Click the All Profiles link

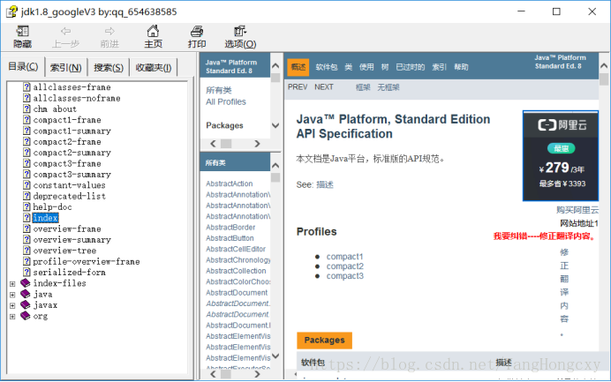point(226,102)
